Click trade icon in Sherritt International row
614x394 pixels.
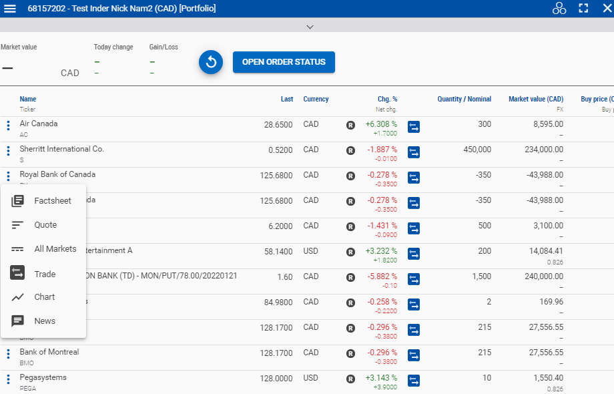pyautogui.click(x=414, y=152)
